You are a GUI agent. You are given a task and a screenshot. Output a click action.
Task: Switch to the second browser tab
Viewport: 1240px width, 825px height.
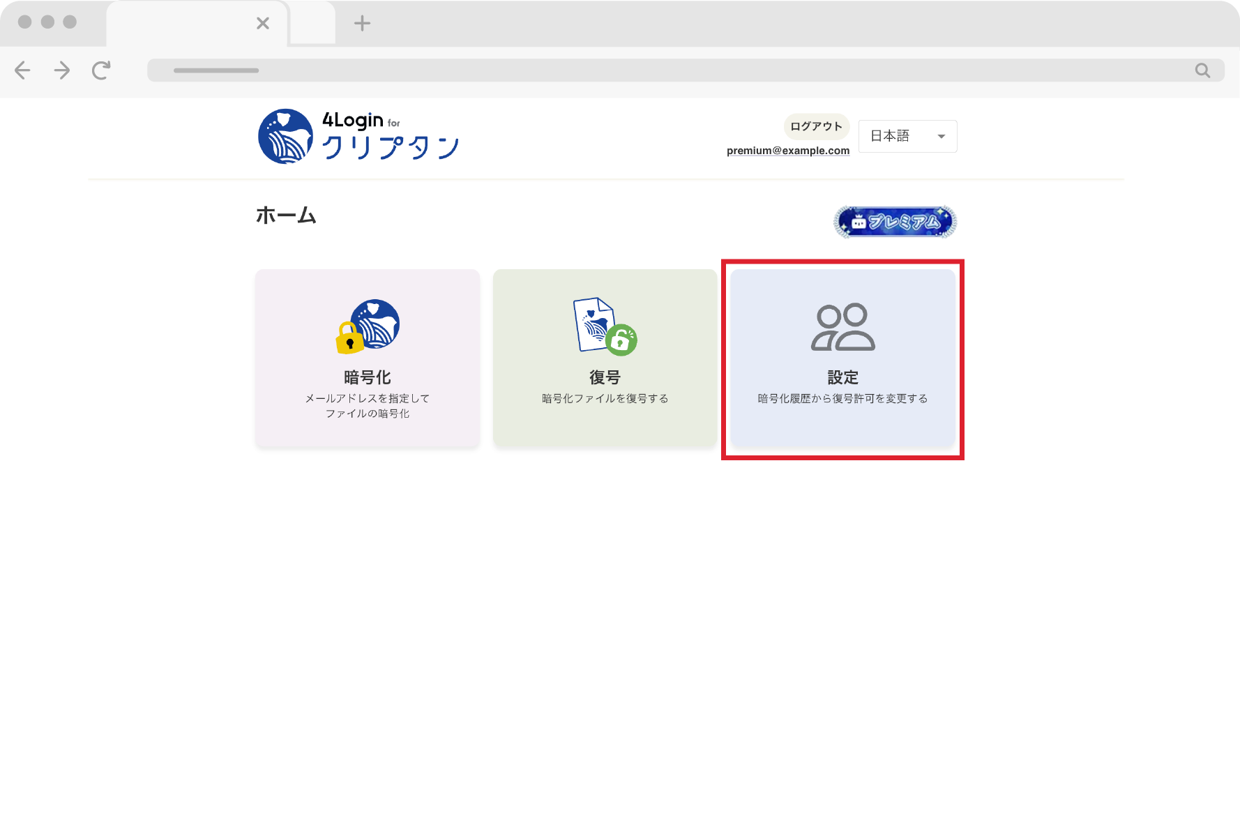312,24
